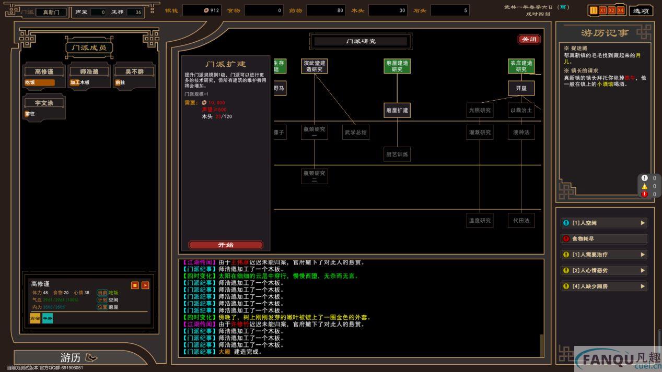Screen dimensions: 662x372
Task: Expand the [4]人缺少厢房 alert
Action: tap(604, 286)
